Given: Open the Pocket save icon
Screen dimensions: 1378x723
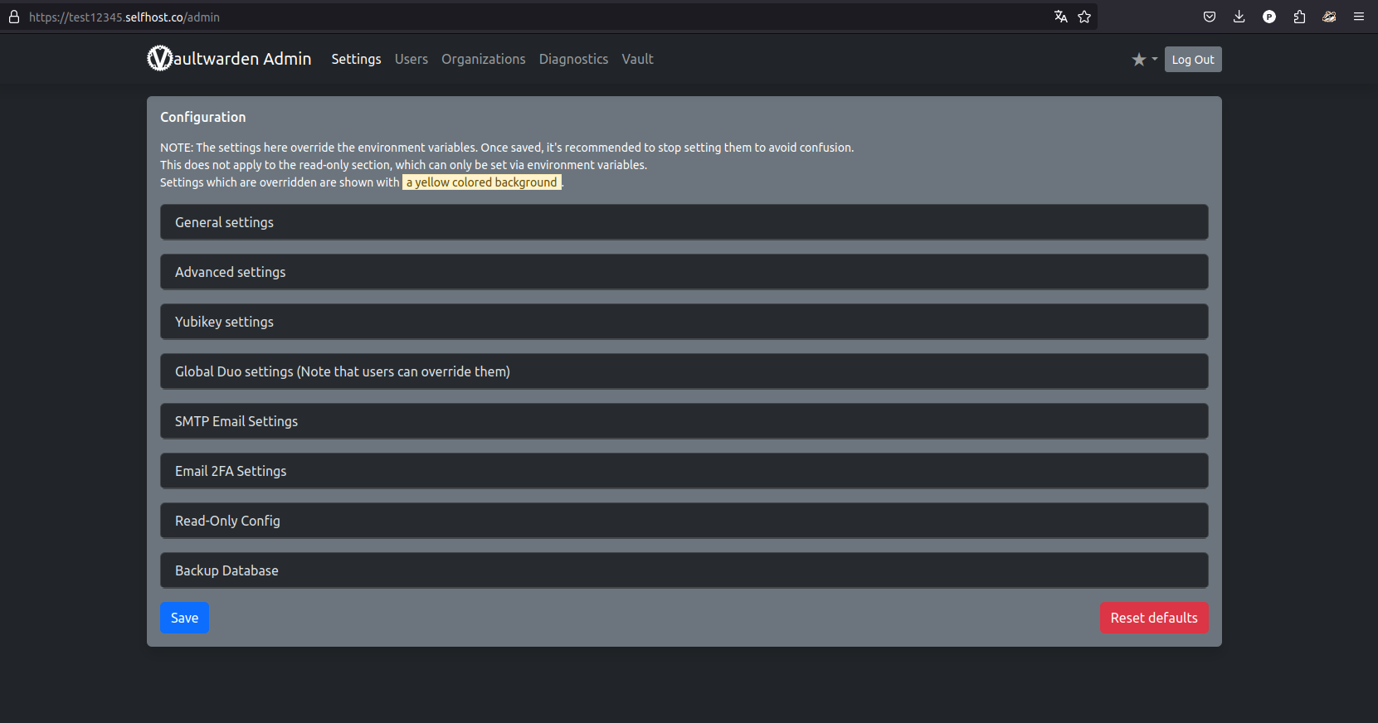Looking at the screenshot, I should [x=1210, y=17].
